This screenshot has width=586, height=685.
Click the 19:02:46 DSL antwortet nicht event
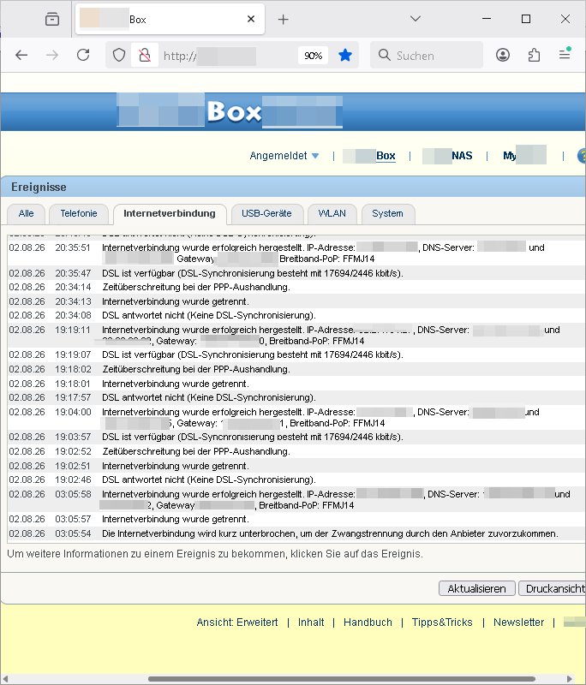pyautogui.click(x=296, y=479)
